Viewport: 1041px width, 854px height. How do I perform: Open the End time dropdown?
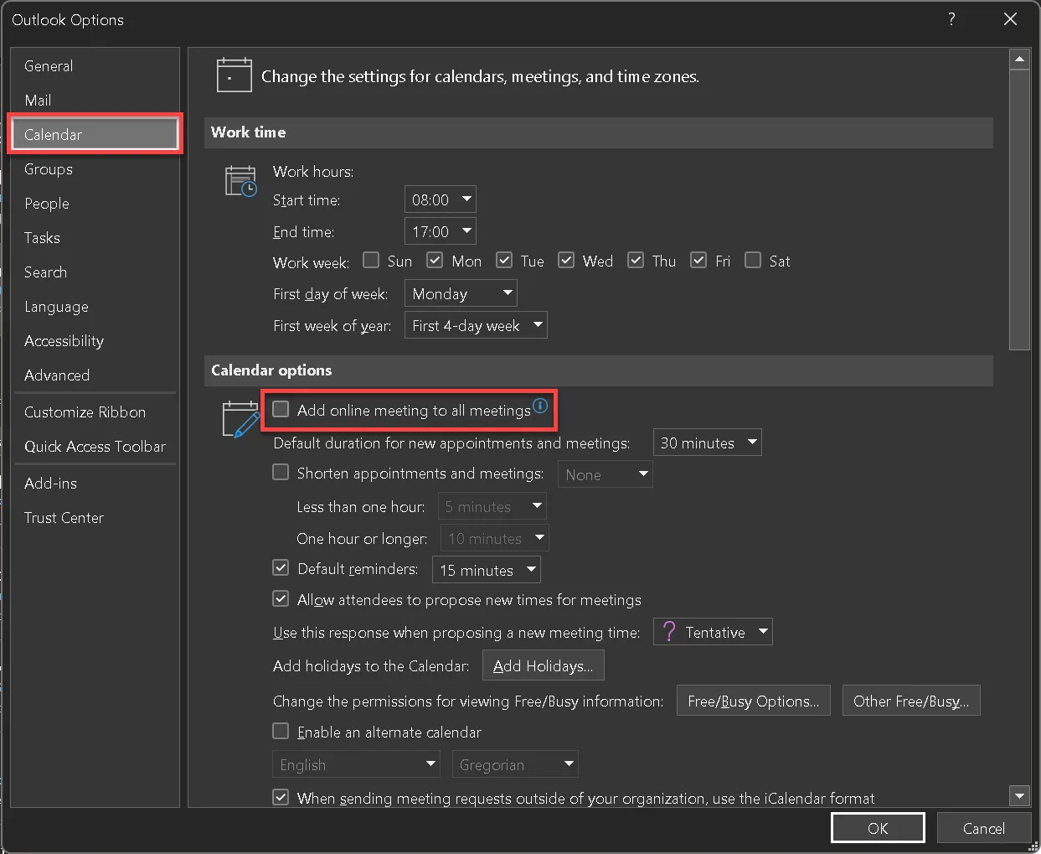click(x=440, y=231)
